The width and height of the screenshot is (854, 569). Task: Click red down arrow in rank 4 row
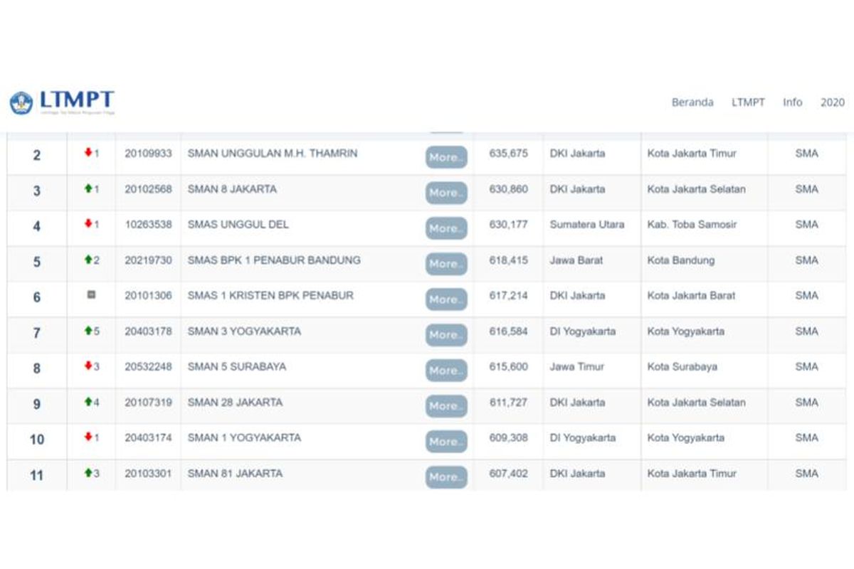(x=88, y=223)
